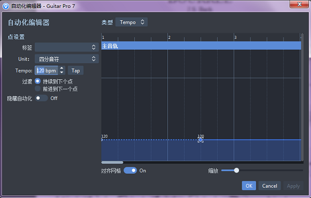This screenshot has height=198, width=311.
Task: Select the starting tempo point at bar 1
Action: point(102,140)
